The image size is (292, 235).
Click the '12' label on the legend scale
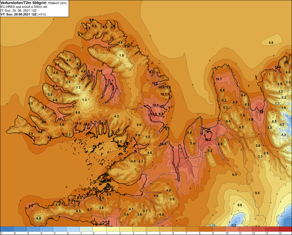pyautogui.click(x=253, y=233)
